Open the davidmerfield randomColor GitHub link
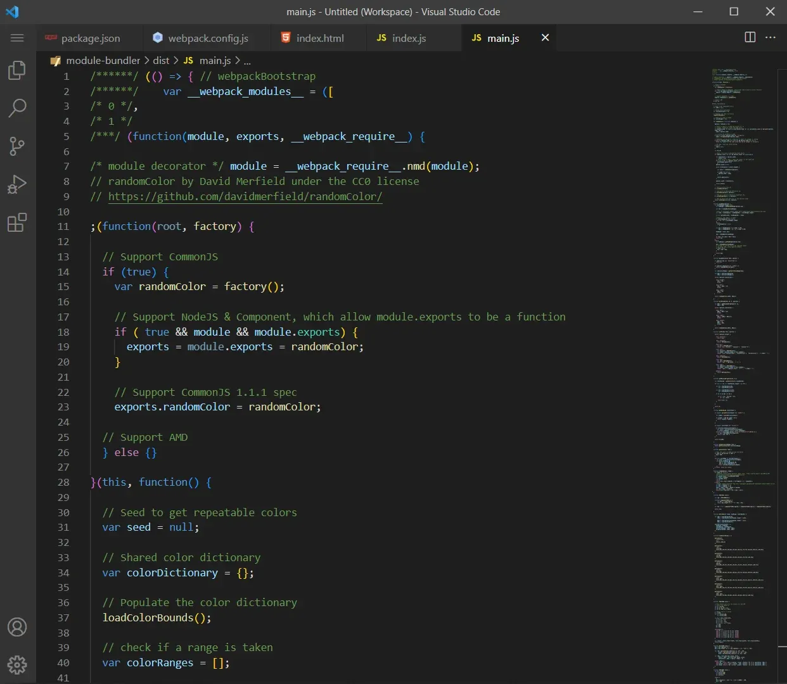787x684 pixels. point(245,196)
